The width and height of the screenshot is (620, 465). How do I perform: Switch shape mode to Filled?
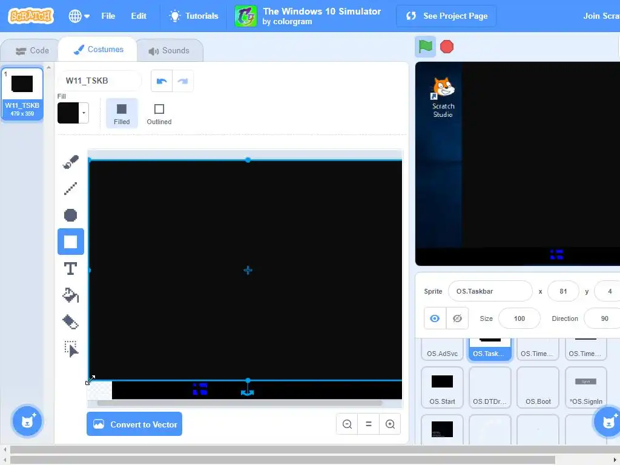tap(122, 113)
